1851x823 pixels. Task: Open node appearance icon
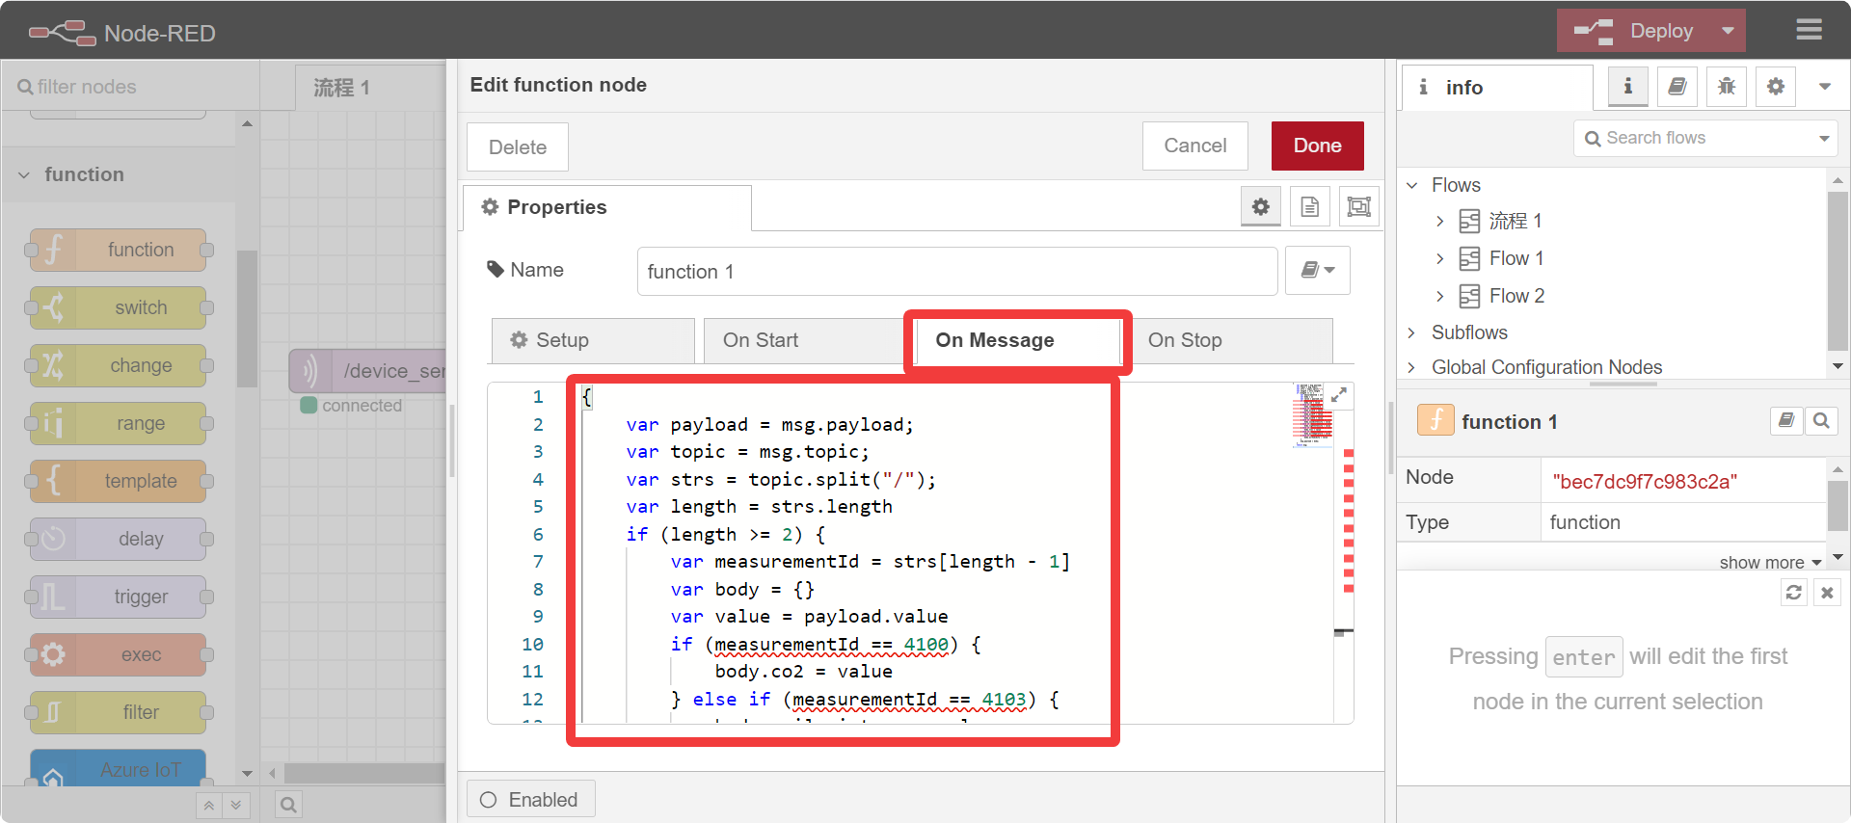1359,206
